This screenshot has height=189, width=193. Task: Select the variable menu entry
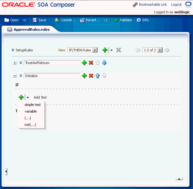(x=30, y=111)
